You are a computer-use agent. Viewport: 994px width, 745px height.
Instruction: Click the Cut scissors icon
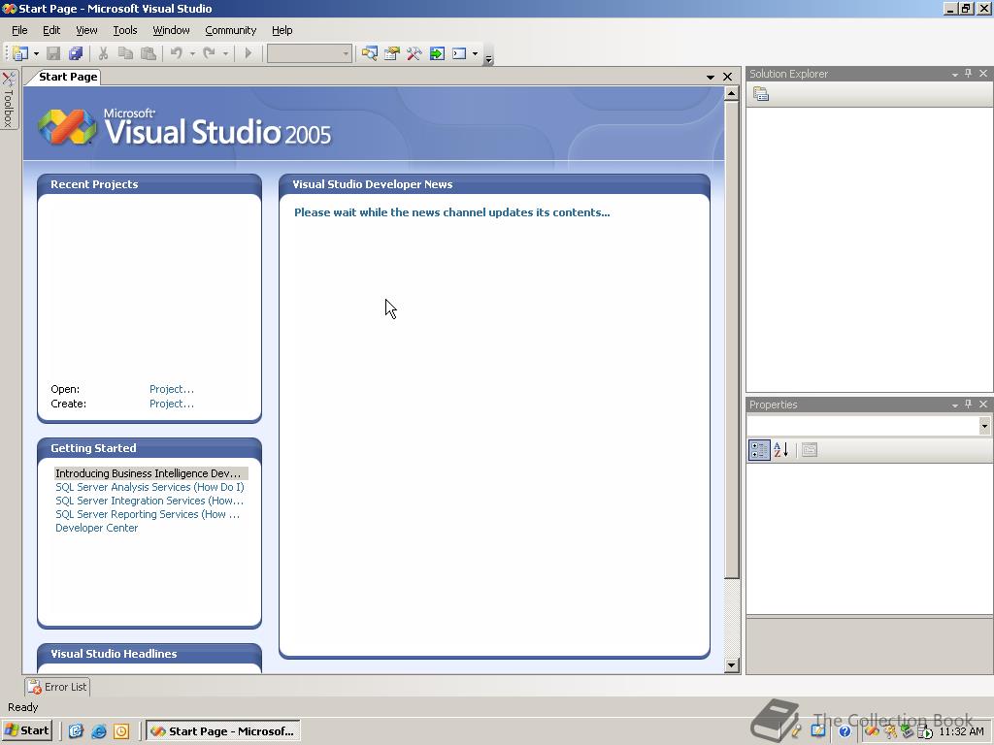[x=103, y=54]
